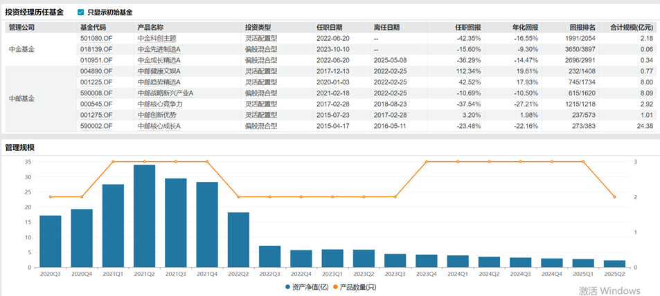
Task: Click the 合计规模(亿元) column header
Action: pos(631,28)
